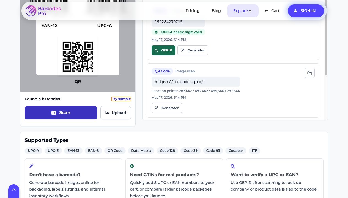Viewport: 348px width, 198px height.
Task: Click the QR Code type badge
Action: click(x=162, y=71)
